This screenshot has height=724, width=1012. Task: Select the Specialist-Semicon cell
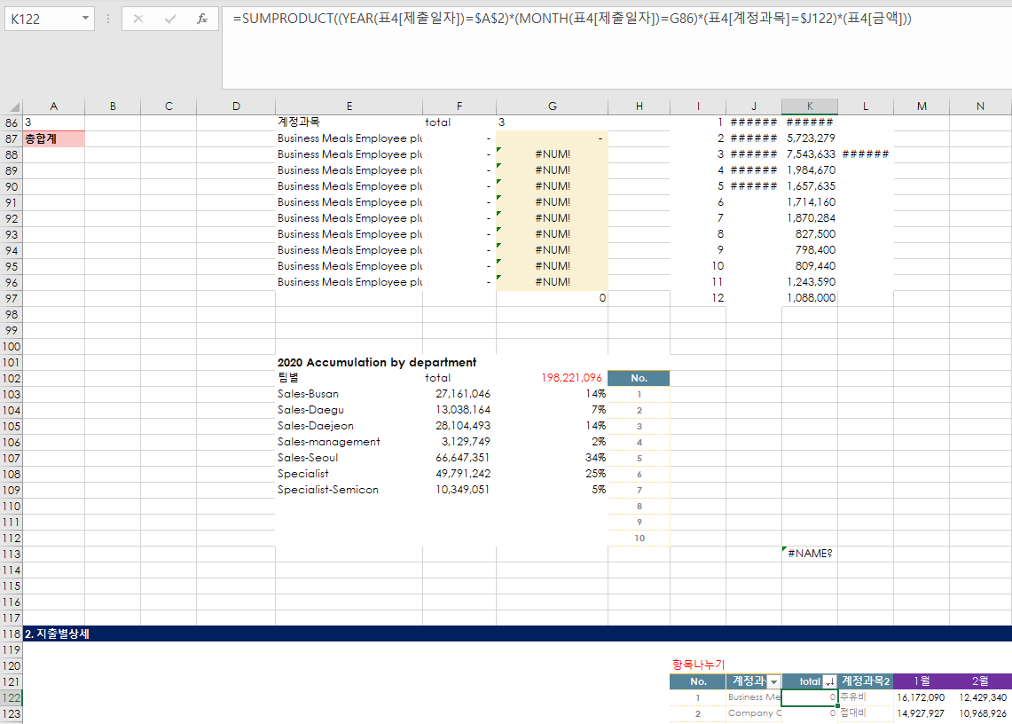[349, 490]
